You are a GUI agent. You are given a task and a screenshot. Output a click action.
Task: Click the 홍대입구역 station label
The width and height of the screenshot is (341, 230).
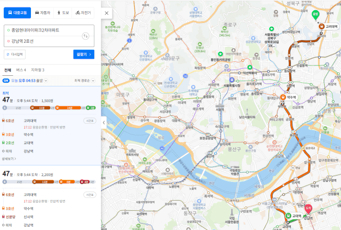[150, 100]
